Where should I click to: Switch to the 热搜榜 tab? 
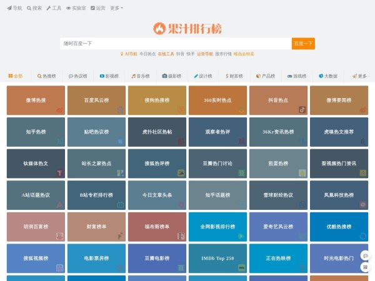[46, 76]
